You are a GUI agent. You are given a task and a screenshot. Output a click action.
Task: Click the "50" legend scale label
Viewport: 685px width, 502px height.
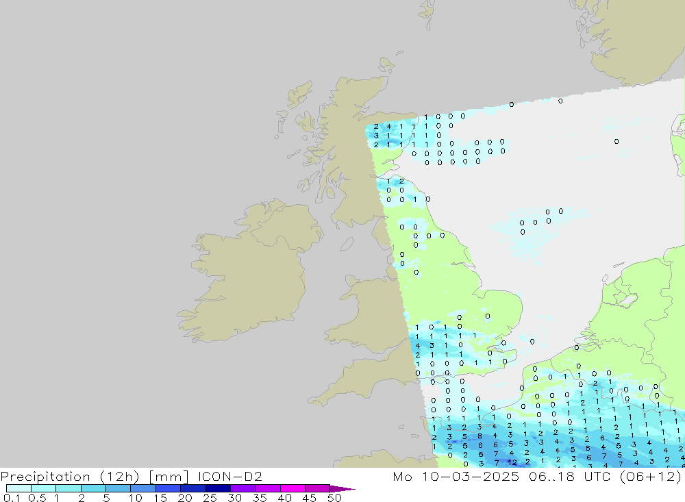pos(334,498)
